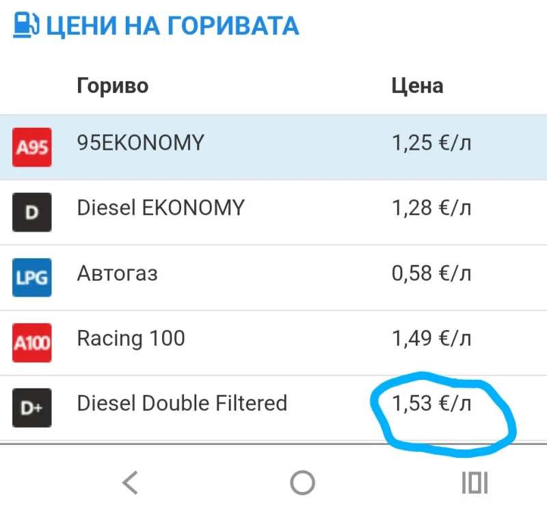The width and height of the screenshot is (547, 520).
Task: Click the Горива column header
Action: point(112,85)
